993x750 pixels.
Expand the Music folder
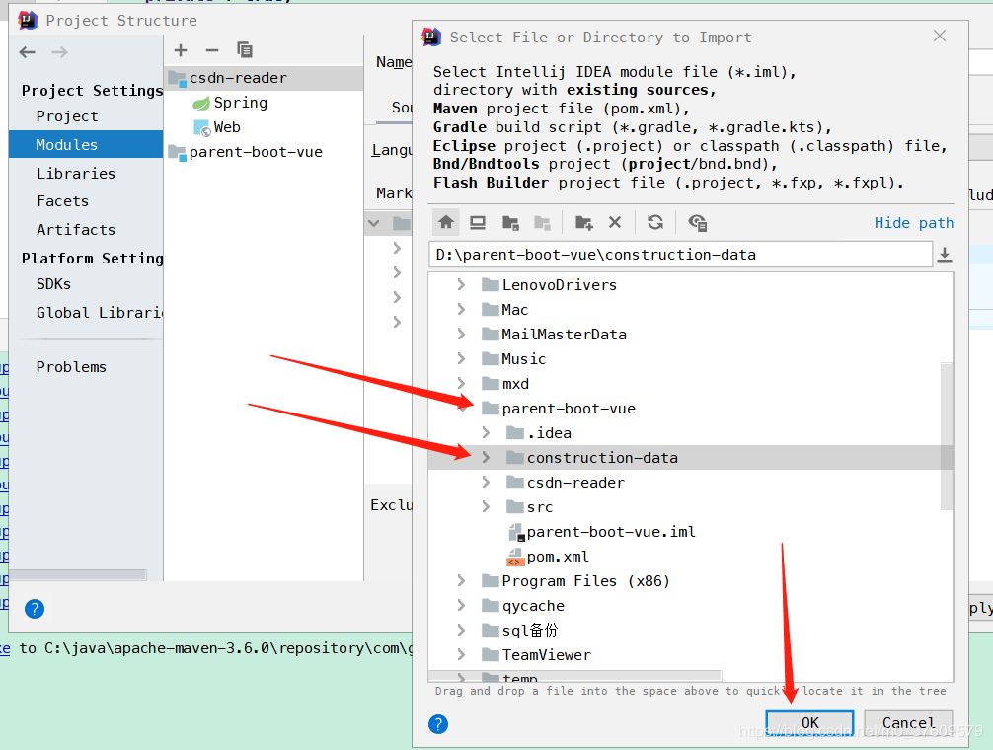click(461, 359)
